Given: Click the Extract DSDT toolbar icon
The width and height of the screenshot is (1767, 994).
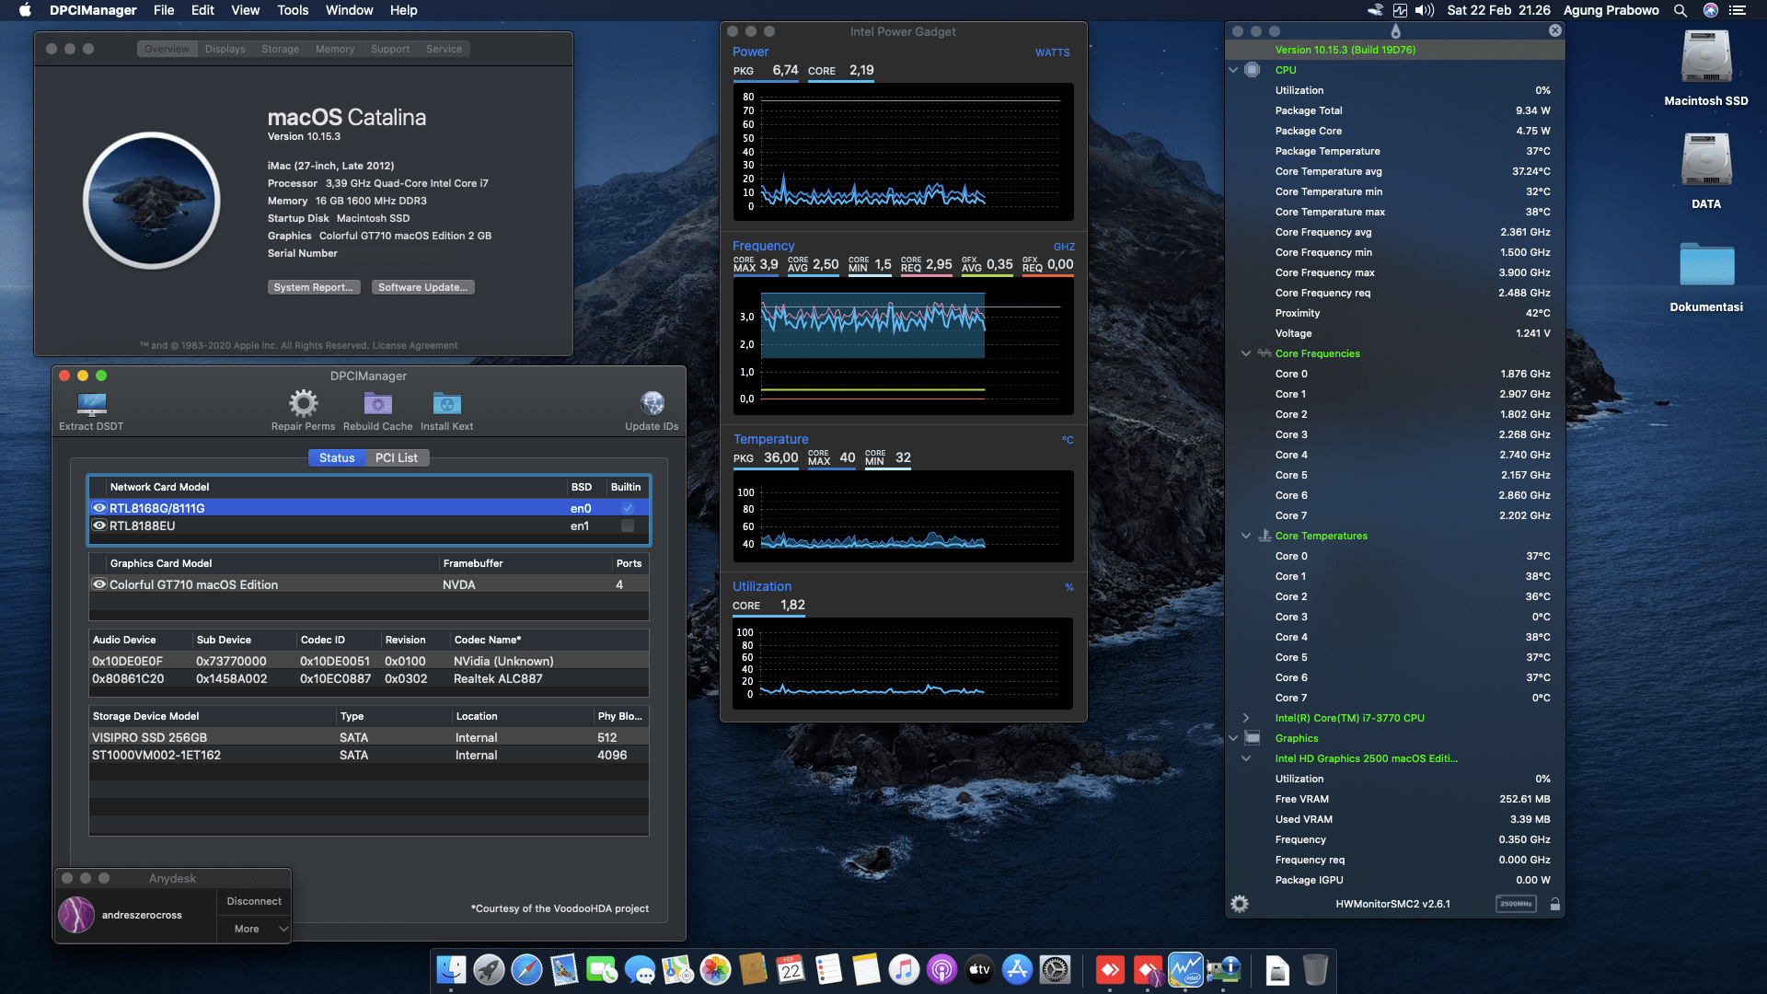Looking at the screenshot, I should [91, 404].
